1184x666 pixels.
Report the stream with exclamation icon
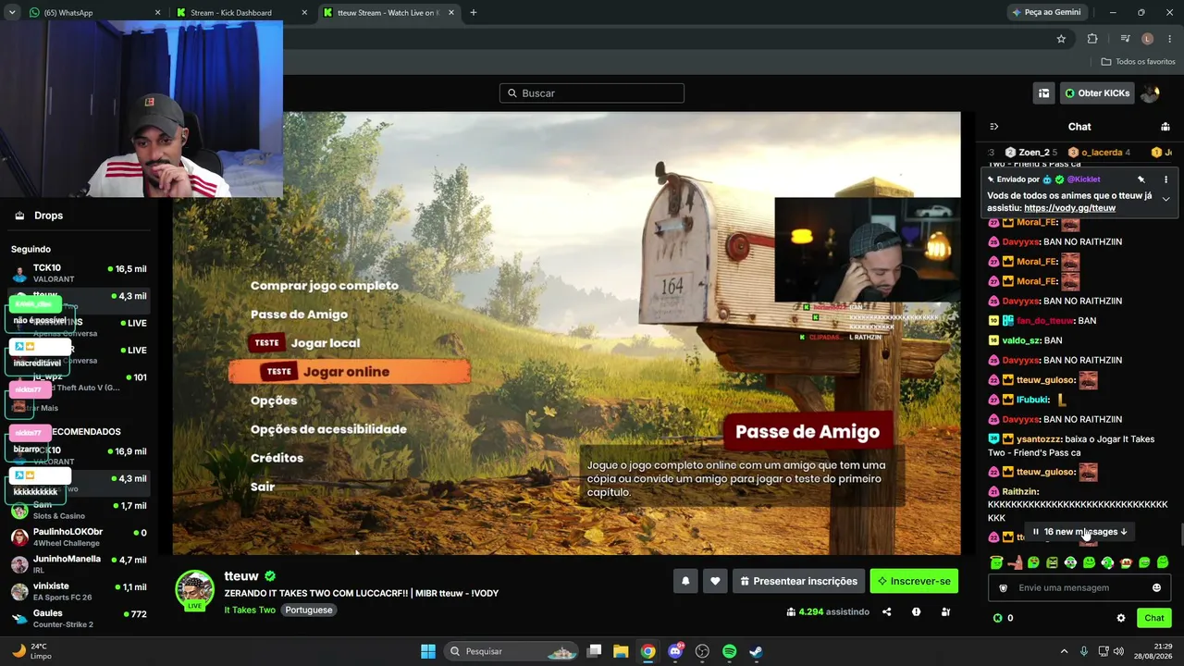[916, 611]
